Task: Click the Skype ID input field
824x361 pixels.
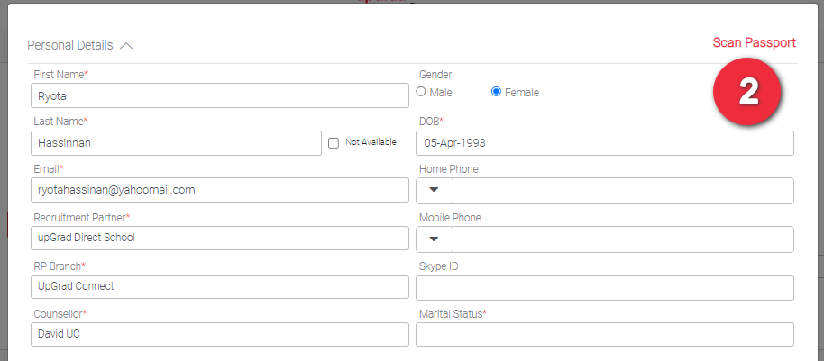Action: 604,288
